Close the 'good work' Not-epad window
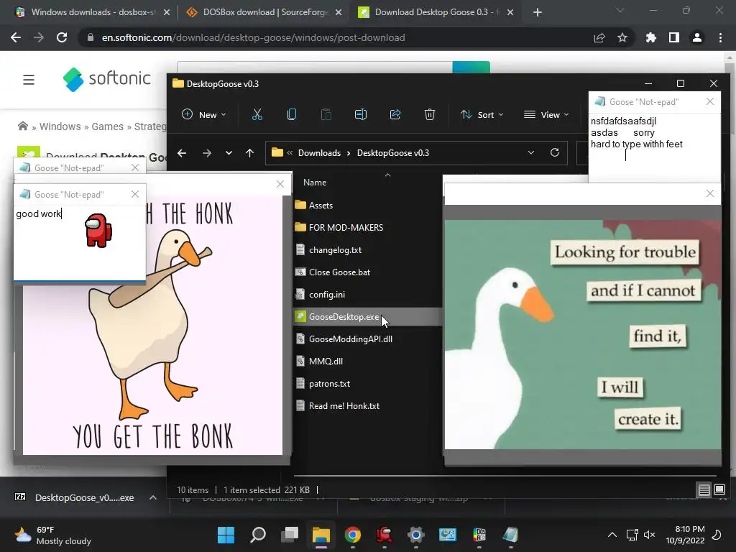 tap(135, 194)
